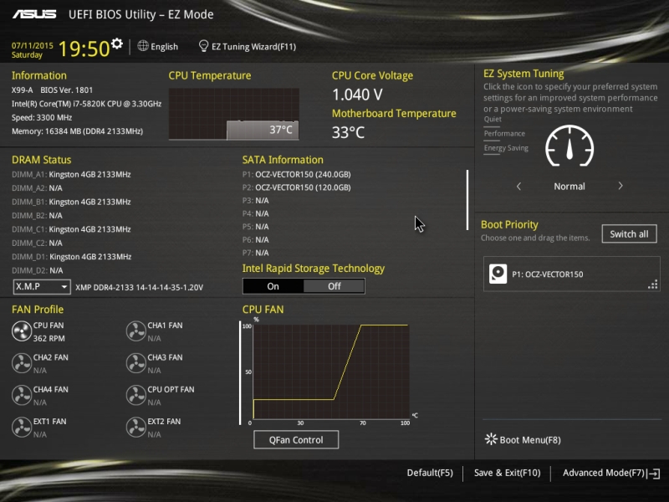Select the CPU FAN profile icon
This screenshot has width=669, height=502.
click(x=22, y=331)
